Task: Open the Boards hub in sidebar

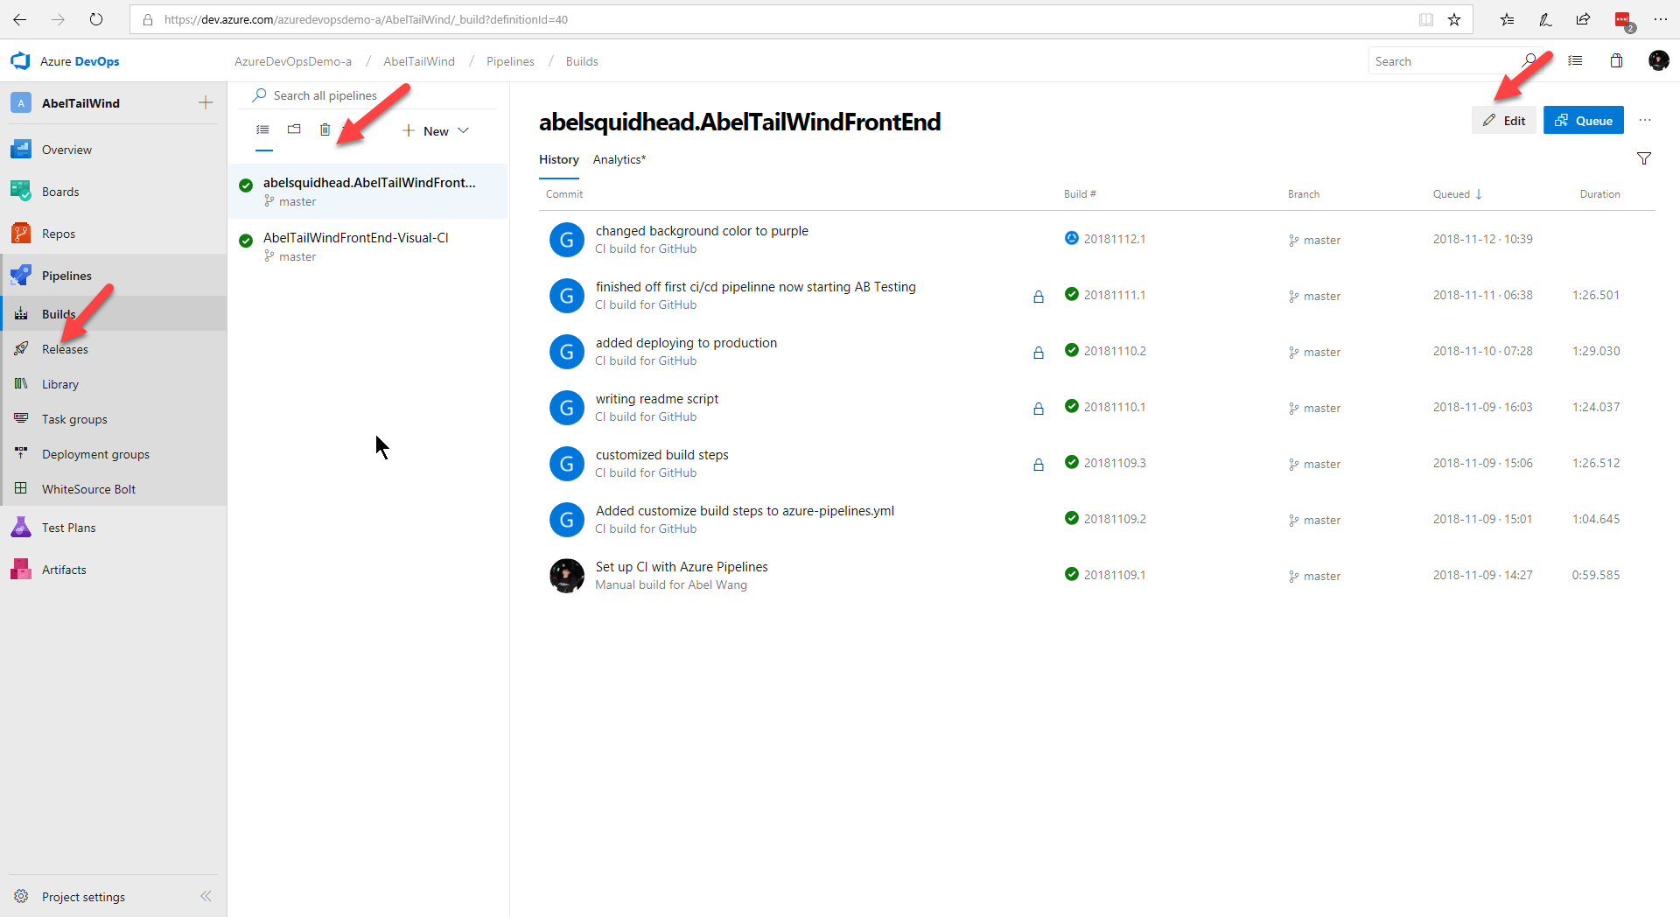Action: pos(59,192)
